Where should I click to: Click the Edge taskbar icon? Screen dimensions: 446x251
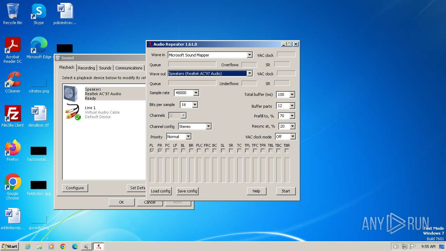75,246
